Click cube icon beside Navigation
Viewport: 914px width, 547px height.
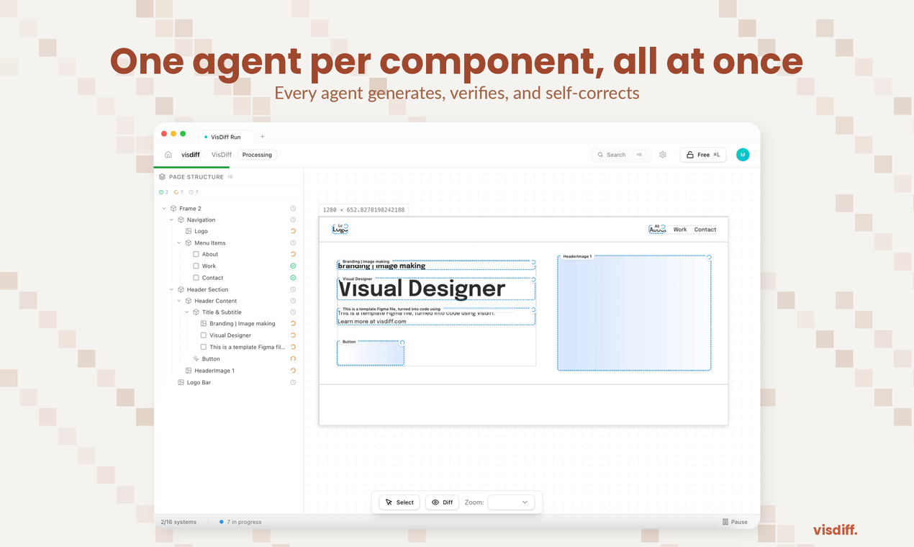pyautogui.click(x=181, y=220)
